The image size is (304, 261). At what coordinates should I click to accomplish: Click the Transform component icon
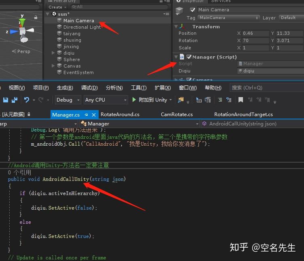(x=182, y=27)
